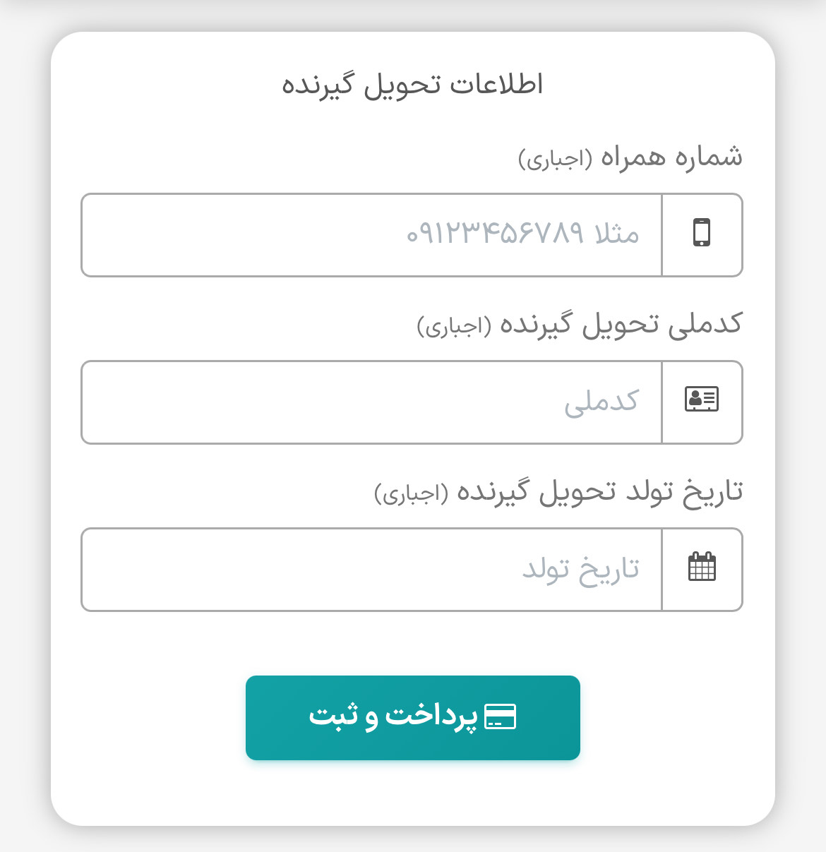The image size is (826, 852).
Task: Click the کدملی تحویل گیرنده label text
Action: [579, 325]
